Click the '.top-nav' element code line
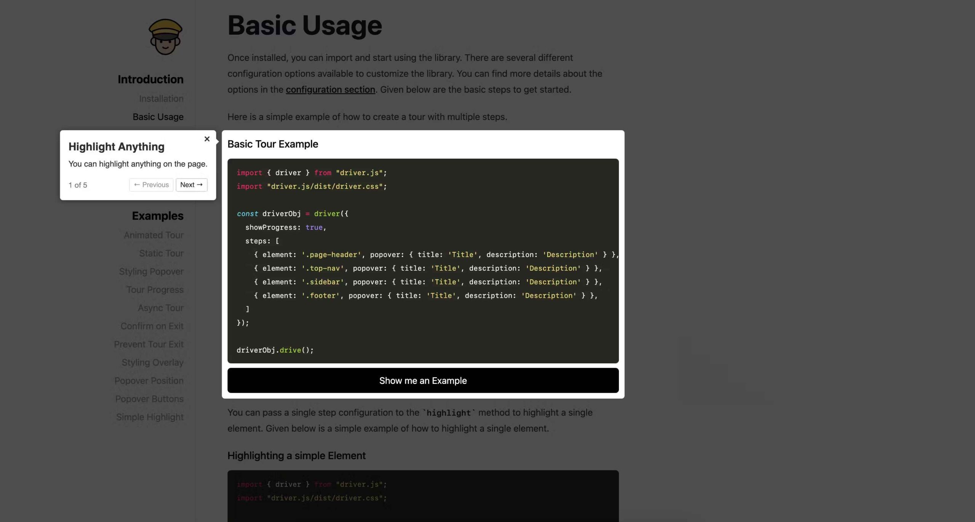The width and height of the screenshot is (975, 522). 428,268
